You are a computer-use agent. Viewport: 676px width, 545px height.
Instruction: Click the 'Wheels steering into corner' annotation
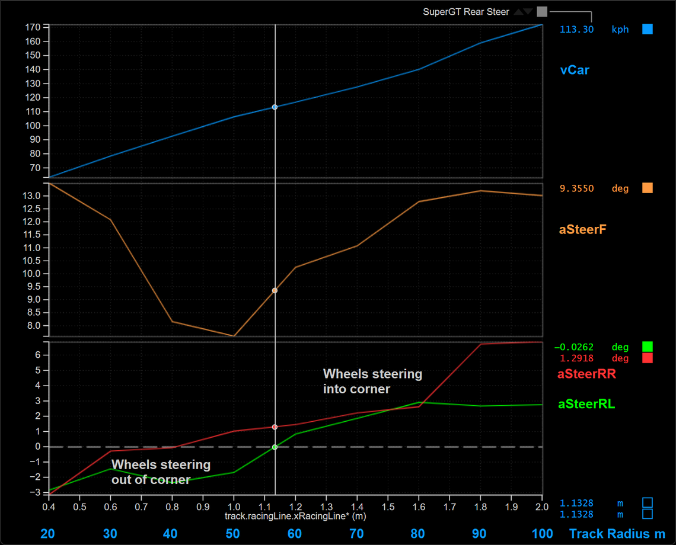point(372,381)
